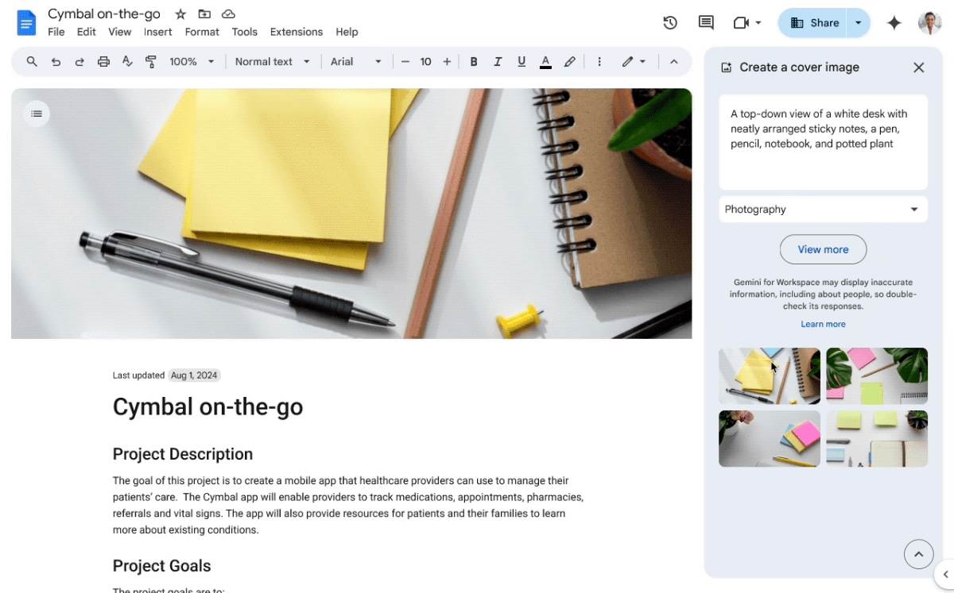Star the Cymbal on-the-go document

point(180,13)
